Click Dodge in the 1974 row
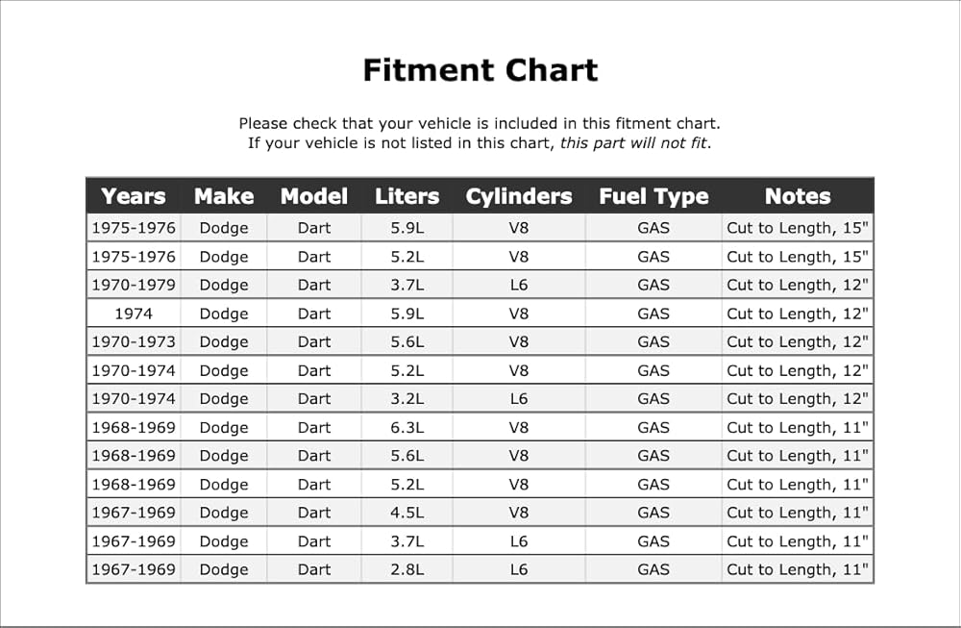This screenshot has width=961, height=628. pyautogui.click(x=224, y=314)
